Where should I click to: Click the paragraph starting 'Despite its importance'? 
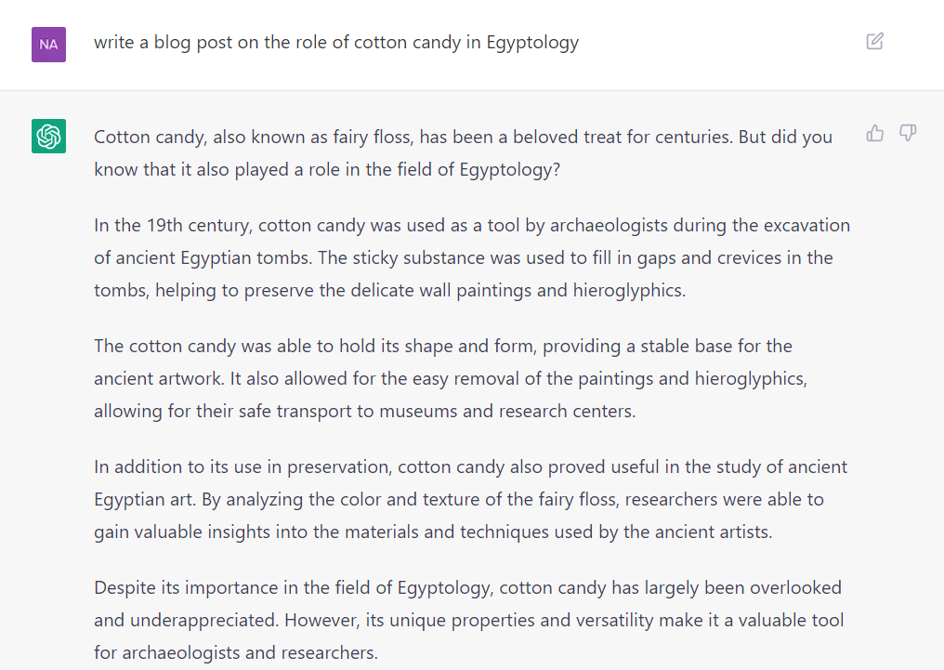(469, 620)
